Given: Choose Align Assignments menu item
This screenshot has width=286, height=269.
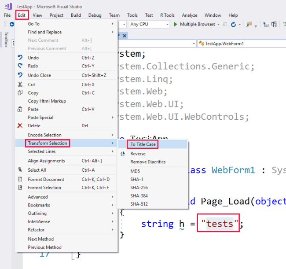Looking at the screenshot, I should point(66,161).
